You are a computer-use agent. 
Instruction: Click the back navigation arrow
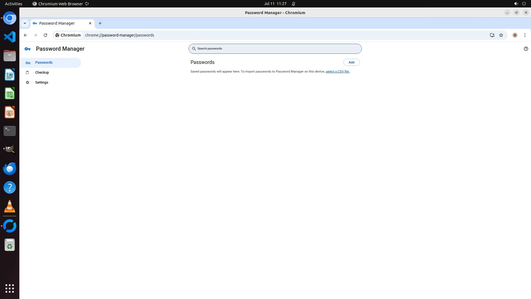pyautogui.click(x=25, y=35)
